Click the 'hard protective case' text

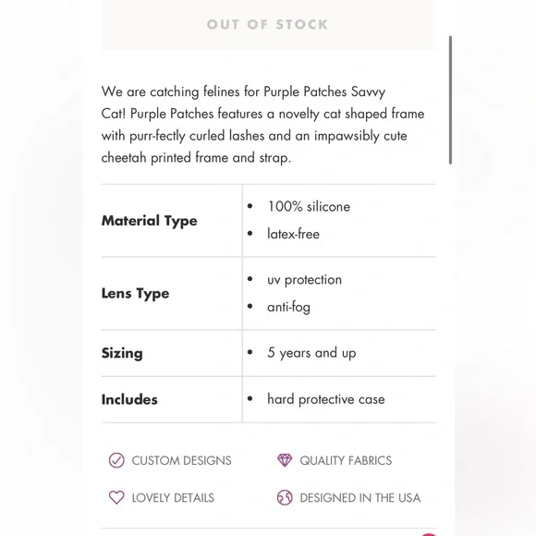tap(326, 399)
